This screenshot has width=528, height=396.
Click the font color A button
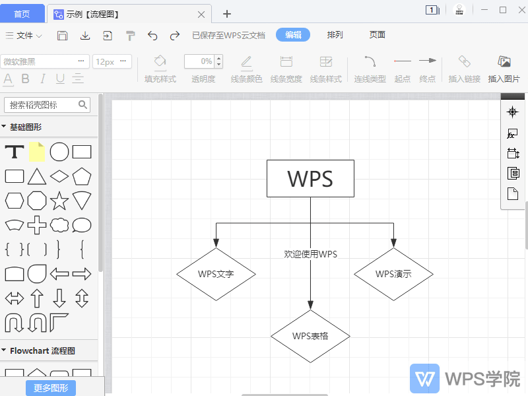pyautogui.click(x=8, y=79)
